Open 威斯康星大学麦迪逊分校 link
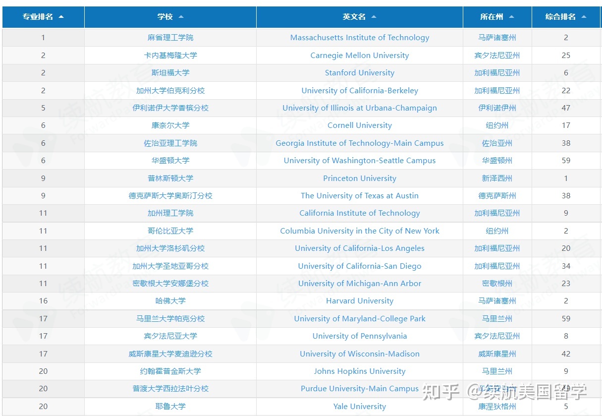The height and width of the screenshot is (416, 602). pos(170,354)
